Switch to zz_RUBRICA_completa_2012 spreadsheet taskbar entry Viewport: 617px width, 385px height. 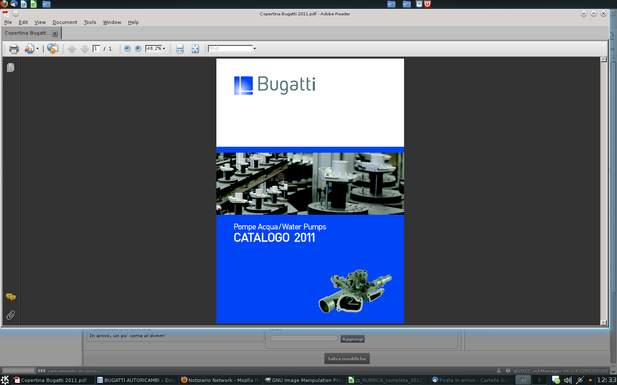[x=388, y=380]
